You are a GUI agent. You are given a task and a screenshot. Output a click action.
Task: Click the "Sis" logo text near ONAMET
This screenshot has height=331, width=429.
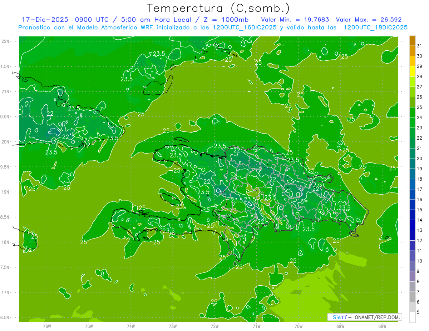336,317
